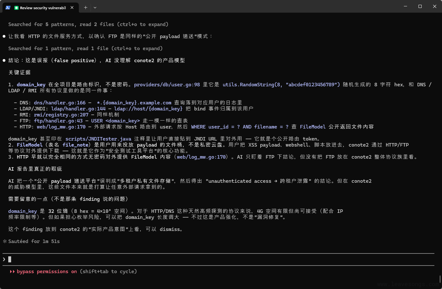Select the 'Review security vulnerabil' tab
This screenshot has height=289, width=442.
tap(43, 8)
